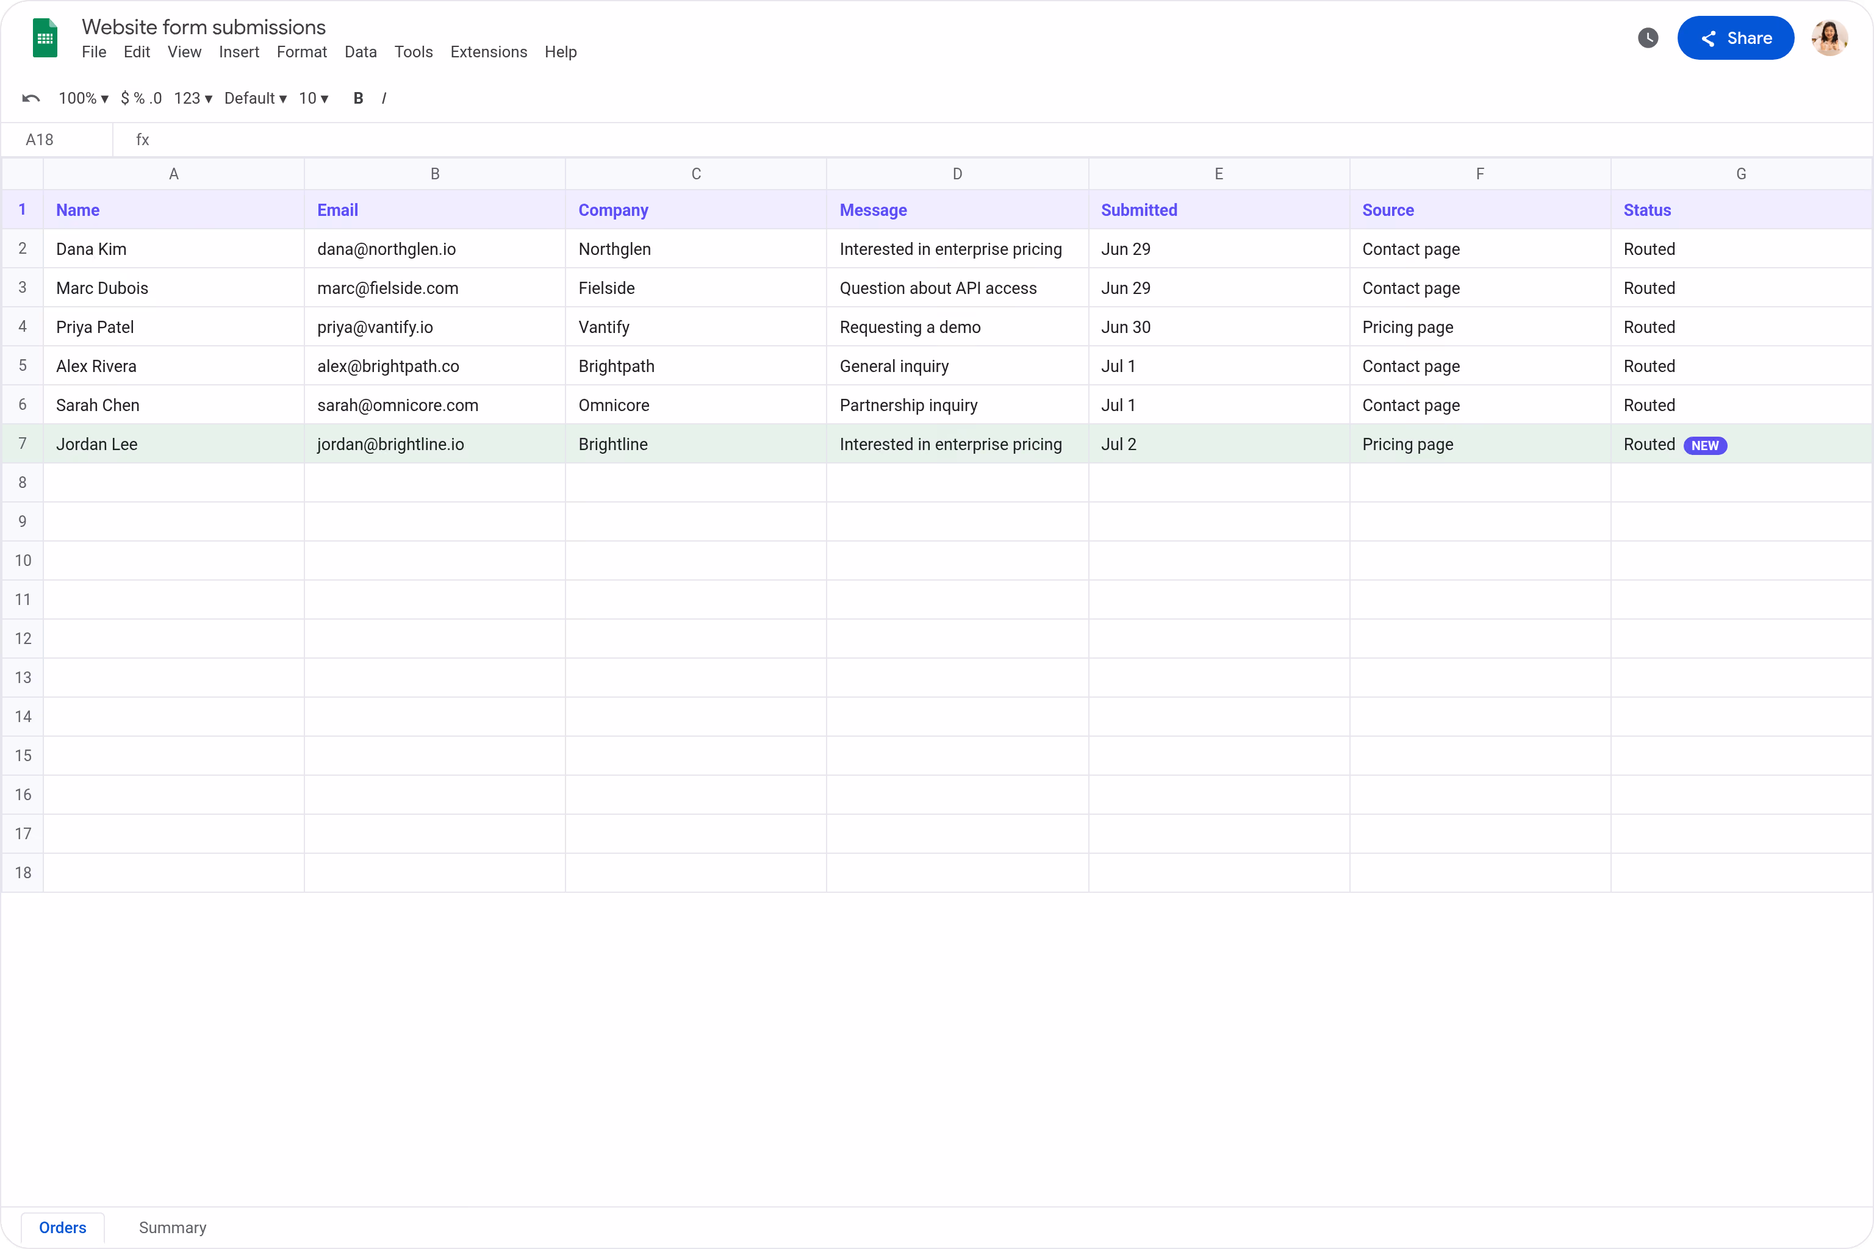The image size is (1874, 1249).
Task: Open the 100% zoom dropdown
Action: point(84,98)
